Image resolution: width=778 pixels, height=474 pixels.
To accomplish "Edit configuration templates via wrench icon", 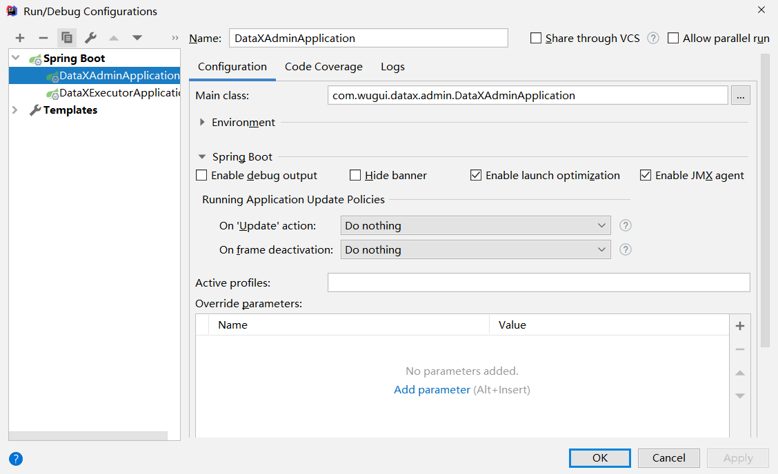I will point(90,38).
